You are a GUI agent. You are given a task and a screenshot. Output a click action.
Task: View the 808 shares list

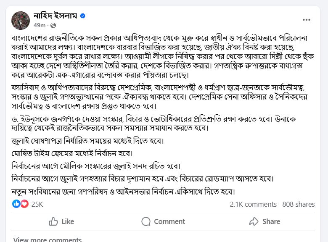(x=299, y=204)
